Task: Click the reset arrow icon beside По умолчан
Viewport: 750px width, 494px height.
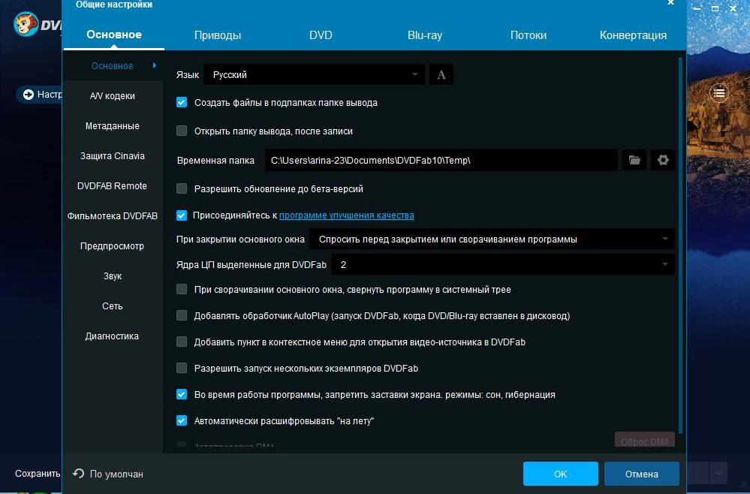Action: pos(78,473)
